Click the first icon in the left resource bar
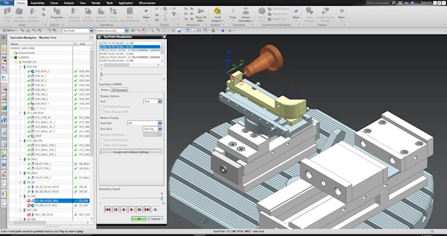 (x=4, y=37)
